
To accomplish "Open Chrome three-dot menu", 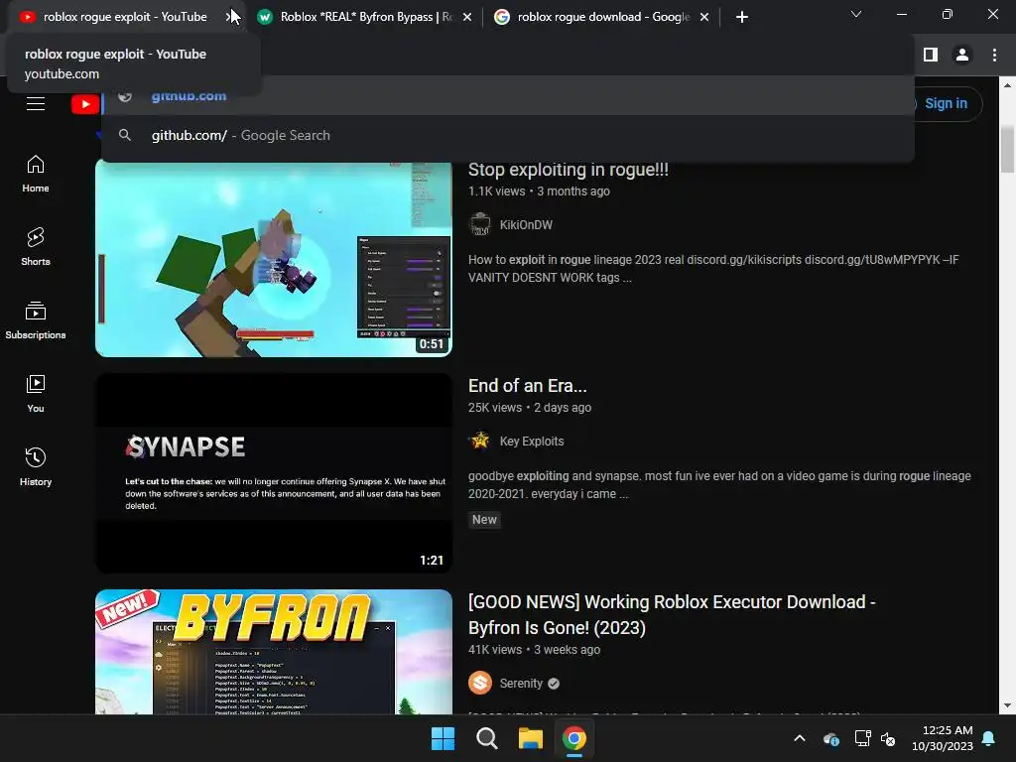I will coord(994,56).
